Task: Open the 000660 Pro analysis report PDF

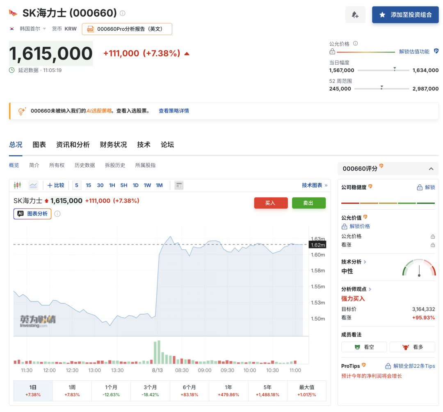Action: pos(127,29)
